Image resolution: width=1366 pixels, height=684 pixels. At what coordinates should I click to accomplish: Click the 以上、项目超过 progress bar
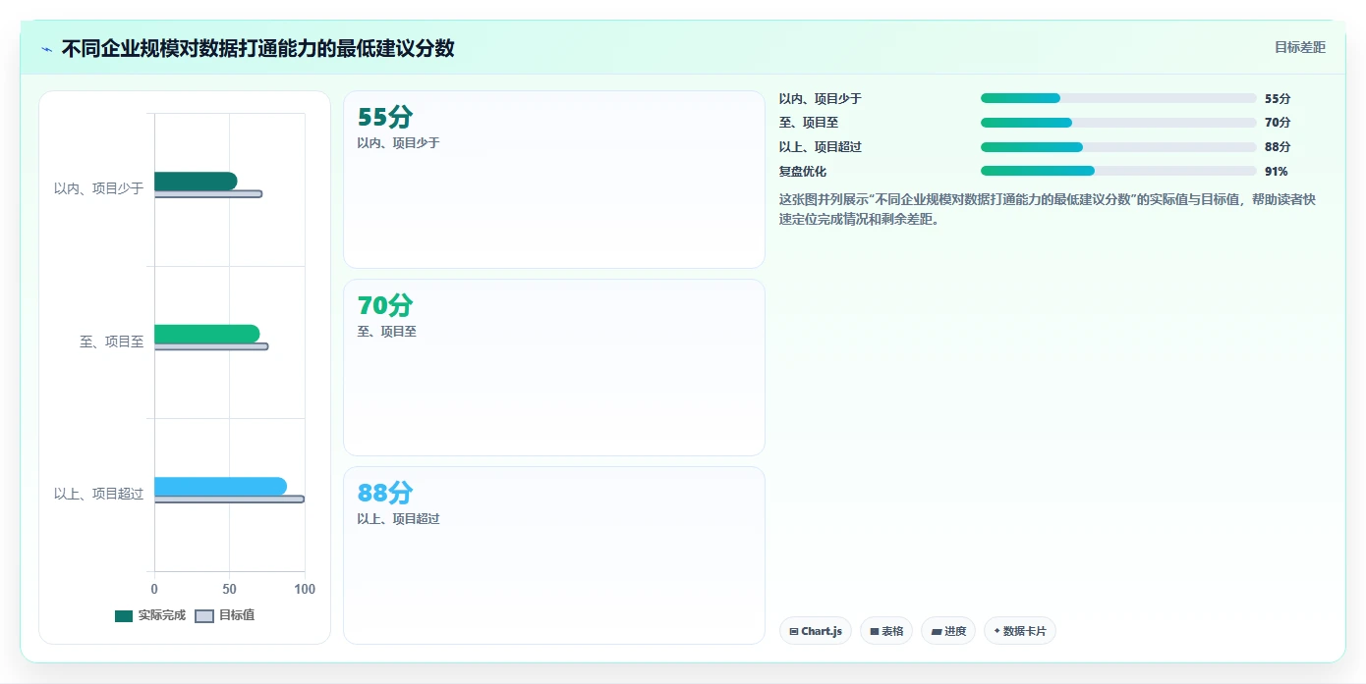click(1118, 147)
